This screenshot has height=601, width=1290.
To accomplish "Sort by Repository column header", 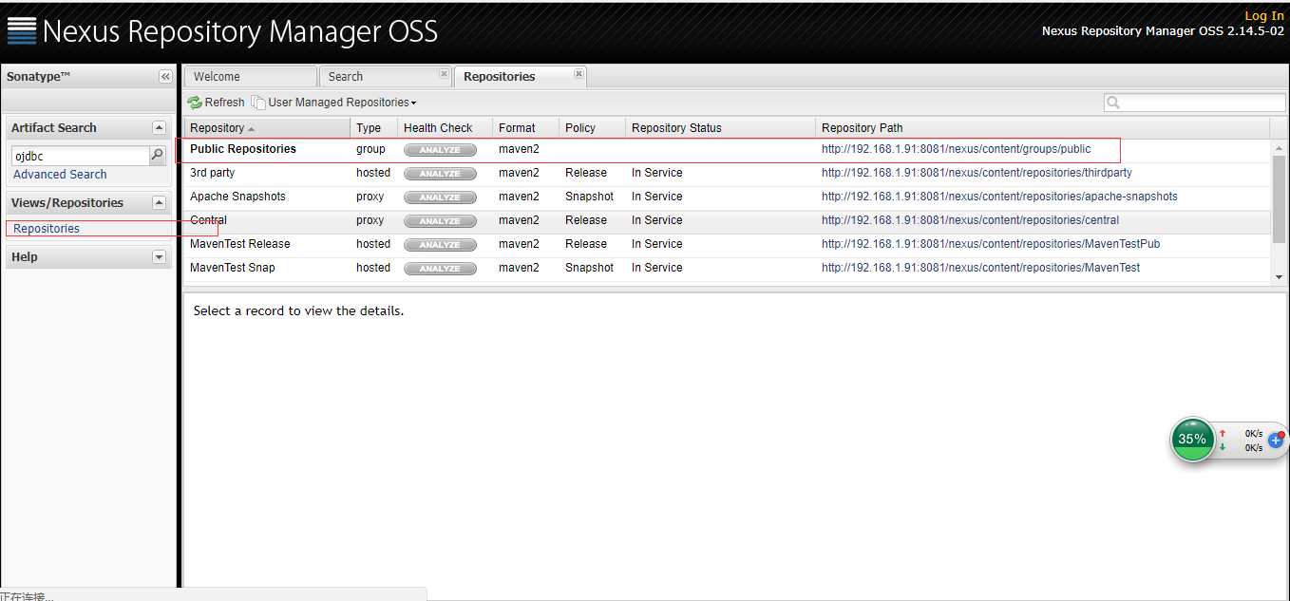I will 267,128.
